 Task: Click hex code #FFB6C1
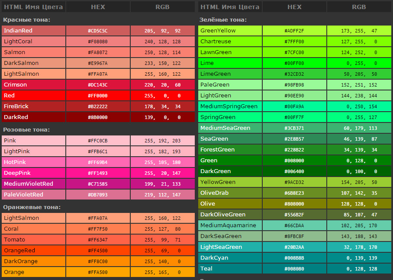[x=98, y=151]
